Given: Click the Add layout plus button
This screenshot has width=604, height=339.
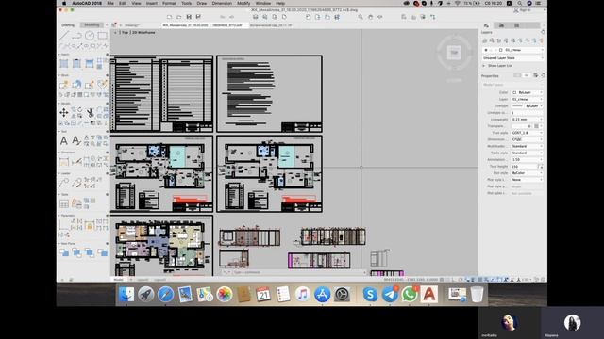Looking at the screenshot, I should [x=130, y=280].
